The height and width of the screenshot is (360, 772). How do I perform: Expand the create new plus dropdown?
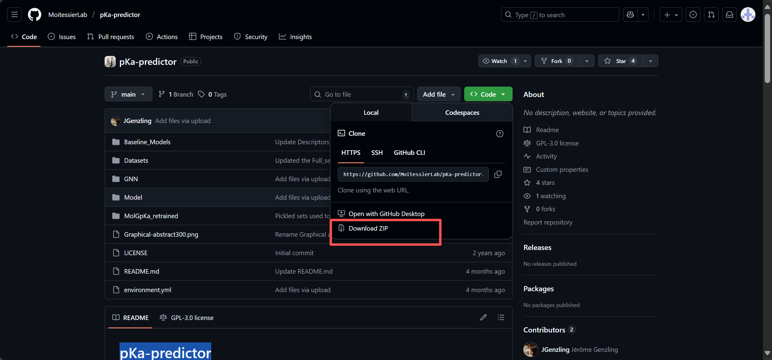(x=671, y=15)
